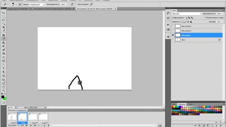Select the Horizontal Type tool
Viewport: 226px width, 127px height.
[4, 68]
